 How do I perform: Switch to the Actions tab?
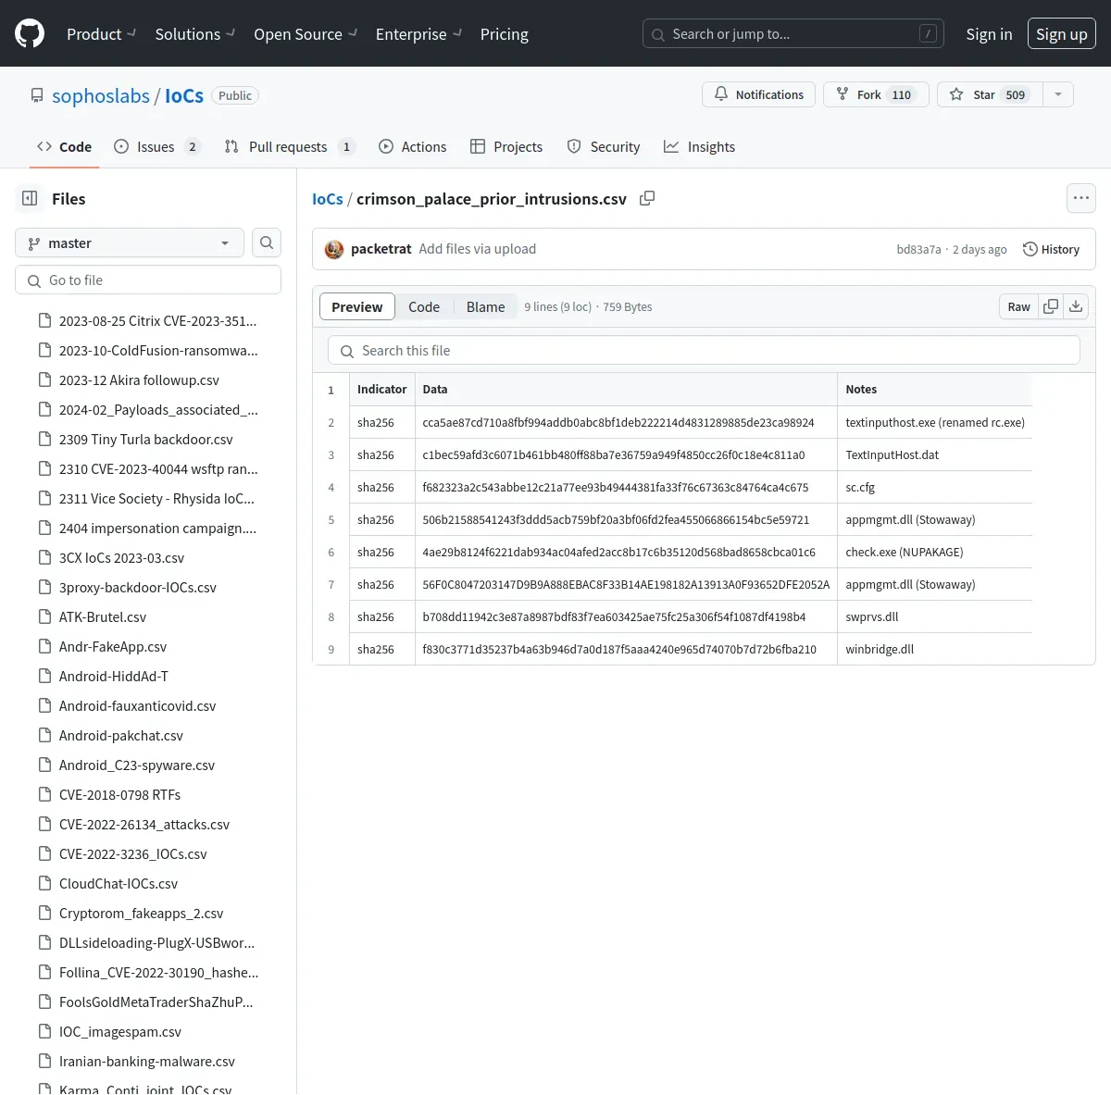point(413,146)
